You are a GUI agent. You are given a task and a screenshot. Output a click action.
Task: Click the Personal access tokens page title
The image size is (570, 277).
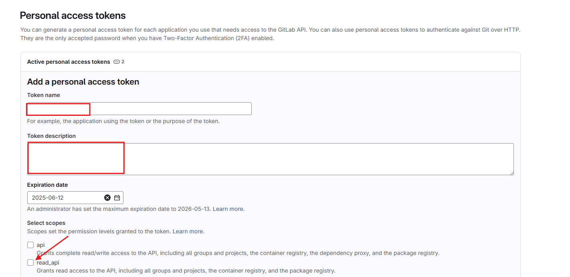[73, 16]
